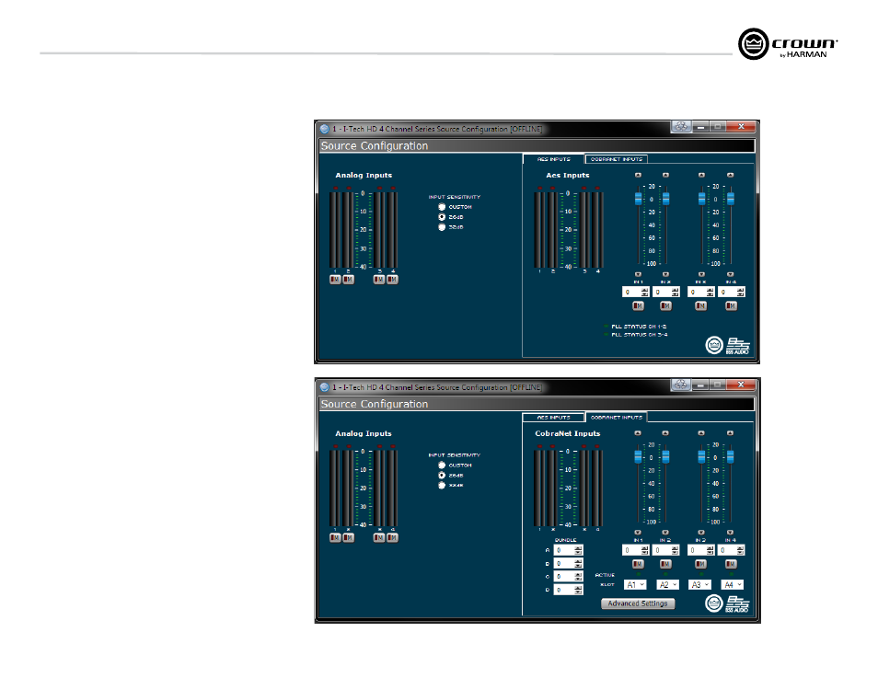This screenshot has height=678, width=878.
Task: Open COBRANET INPUTS tab in the window showing CobraNet Inputs
Action: point(617,417)
